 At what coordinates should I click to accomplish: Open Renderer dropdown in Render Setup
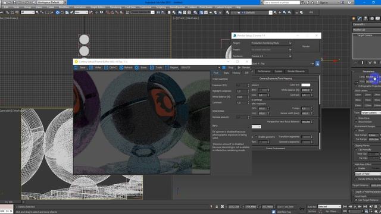click(x=271, y=56)
